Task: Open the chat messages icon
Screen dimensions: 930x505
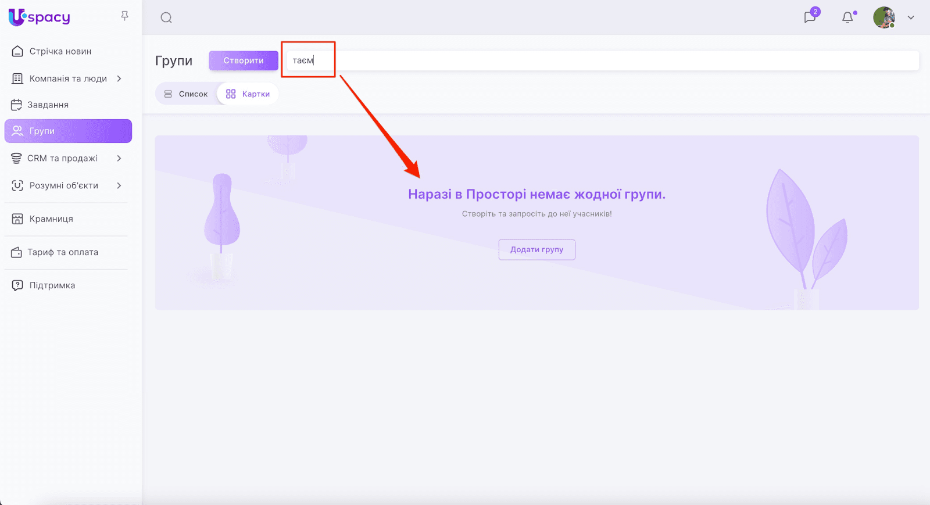Action: click(810, 17)
